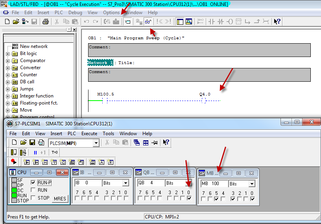Click Tile windows icon in PLCSIM
The image size is (321, 224).
[x=146, y=143]
